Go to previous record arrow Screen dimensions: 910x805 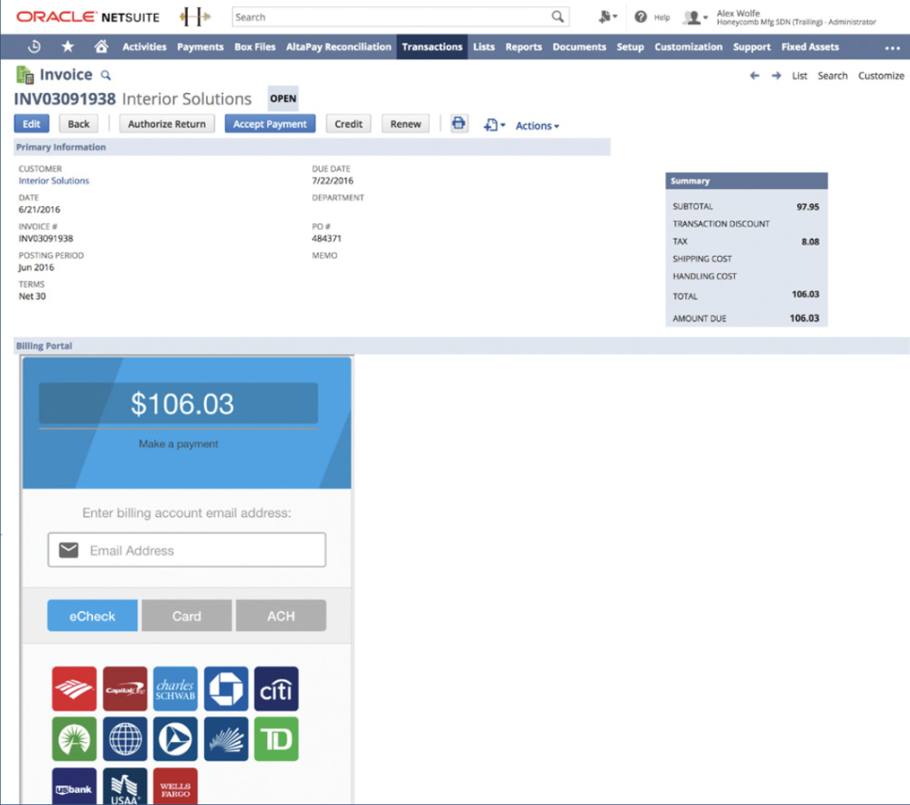coord(755,76)
